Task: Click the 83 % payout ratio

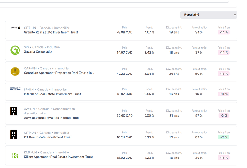Action: (199, 137)
